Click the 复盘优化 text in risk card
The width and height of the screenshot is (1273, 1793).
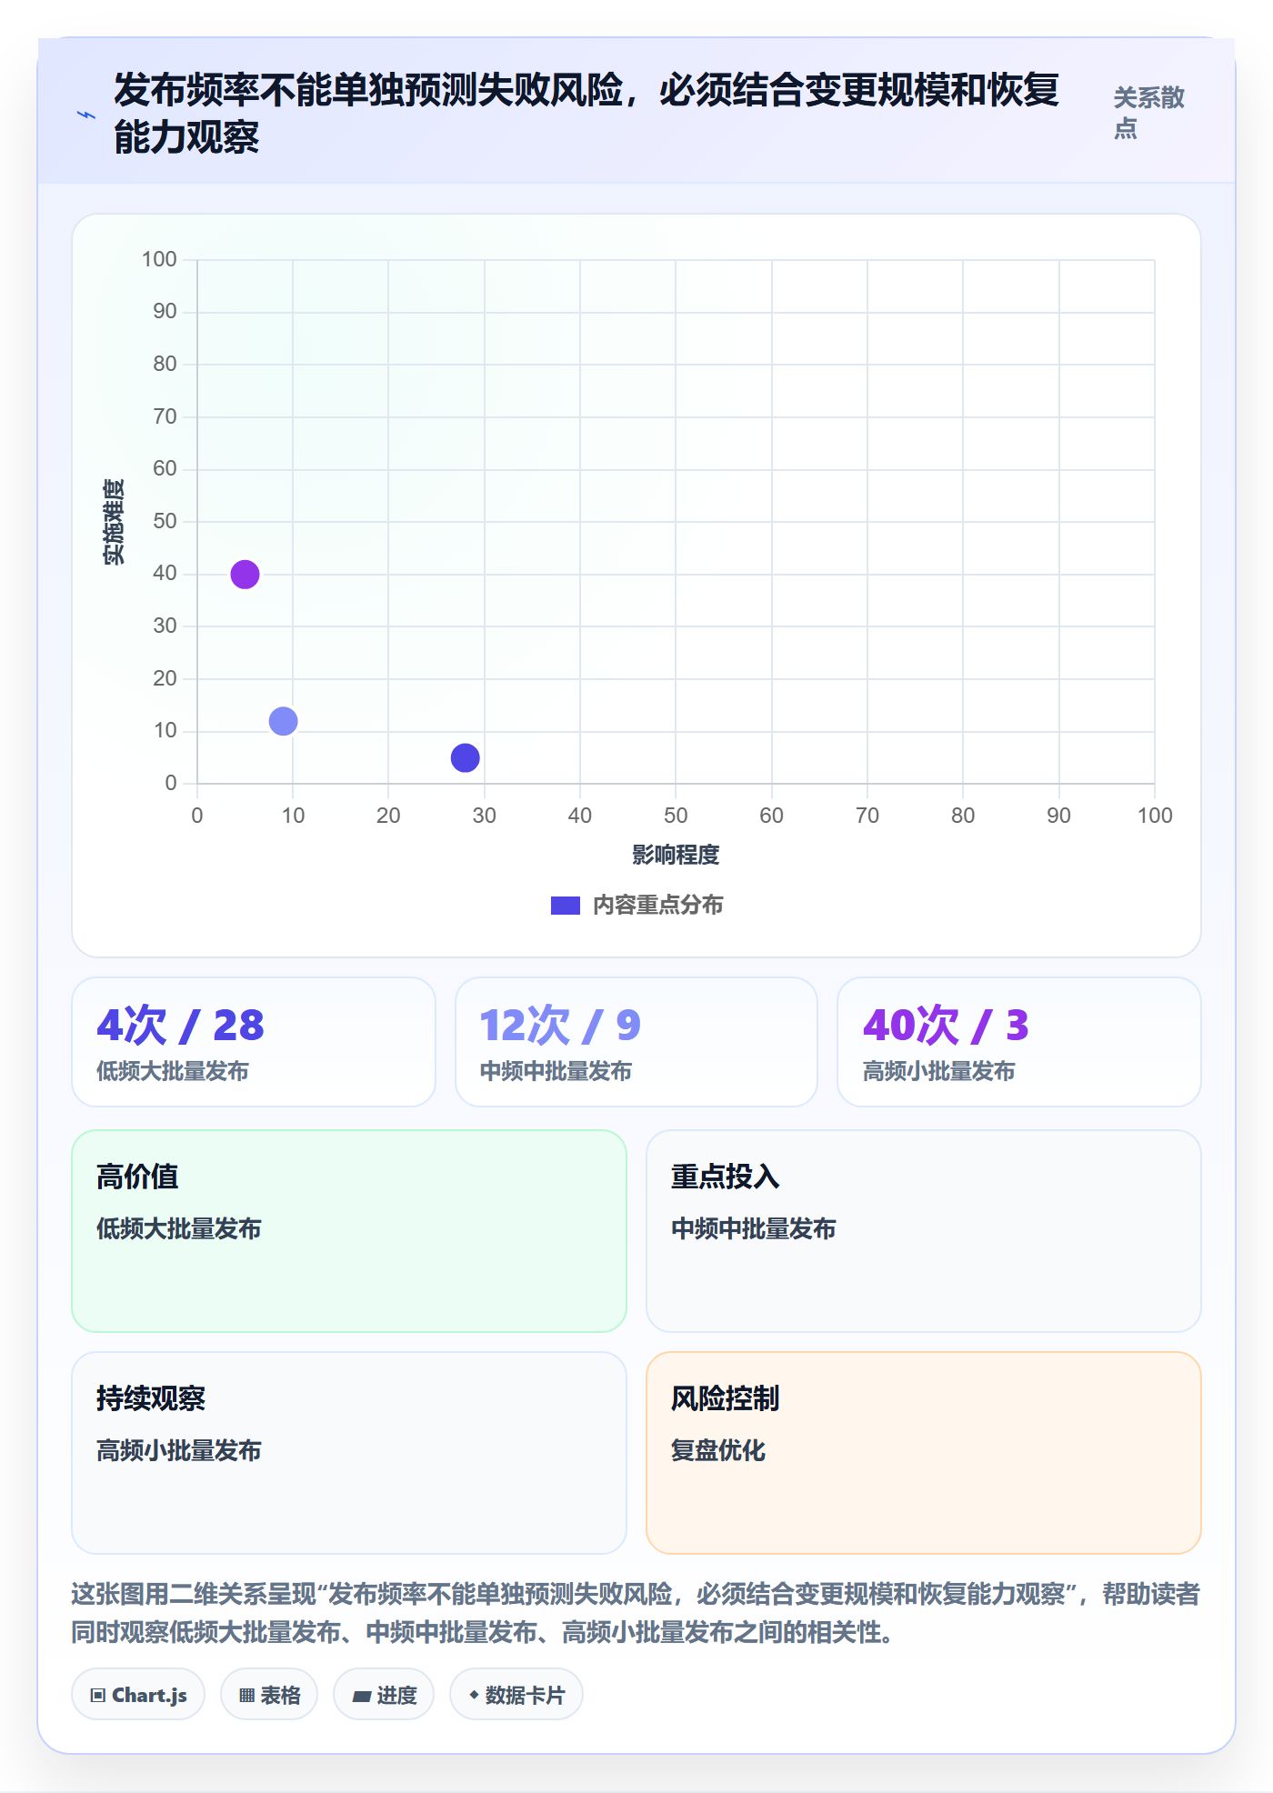(x=718, y=1450)
